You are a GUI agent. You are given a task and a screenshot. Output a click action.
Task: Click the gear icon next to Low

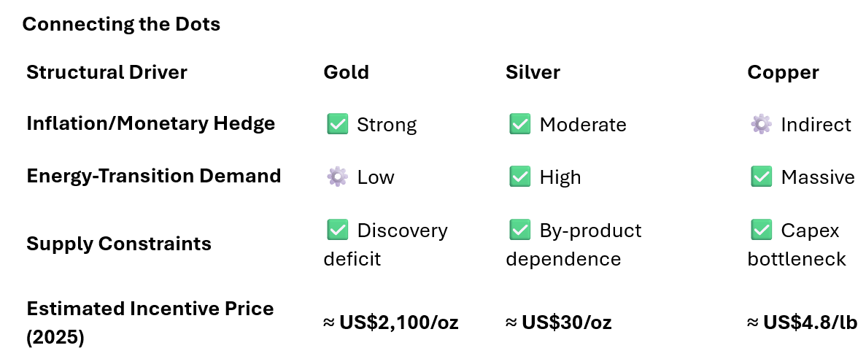click(x=337, y=177)
